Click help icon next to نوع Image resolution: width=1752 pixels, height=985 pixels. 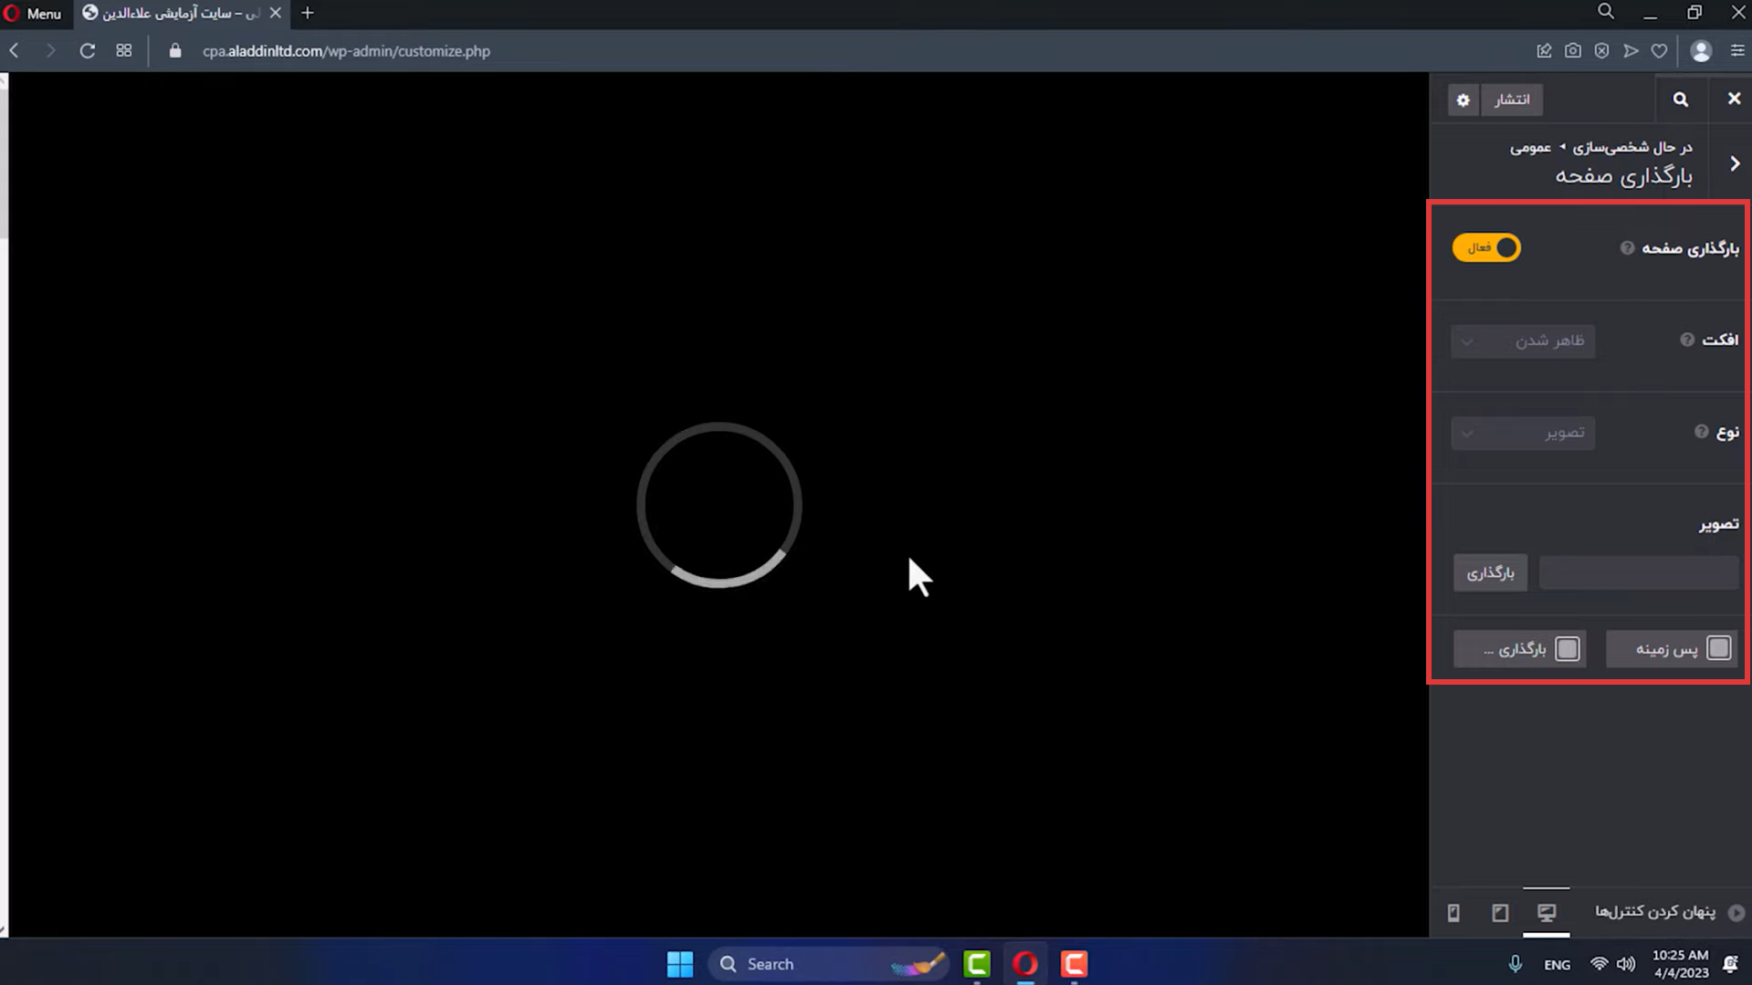1701,432
